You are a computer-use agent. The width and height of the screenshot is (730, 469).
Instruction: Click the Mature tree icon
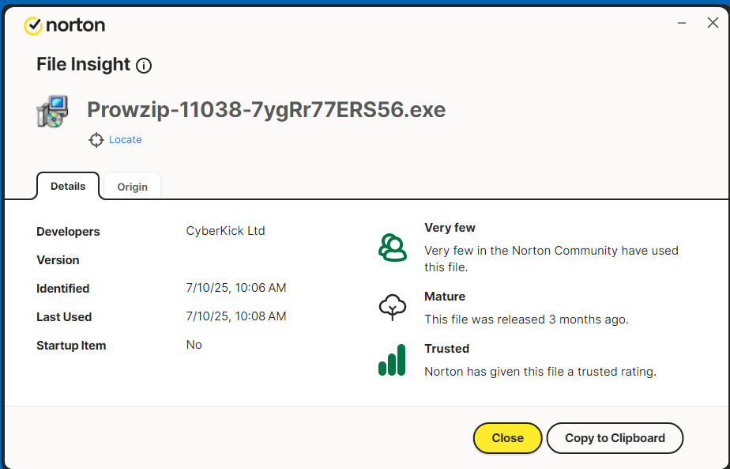tap(392, 307)
